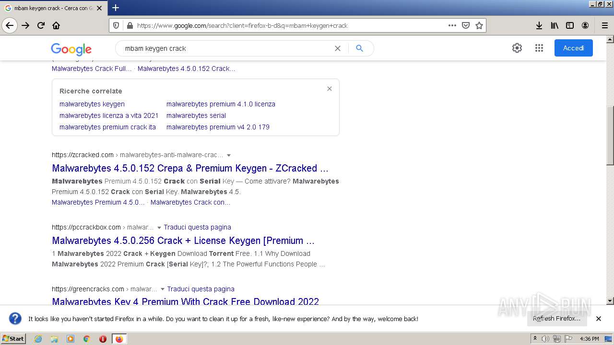Select the mbam keygen crack tab
This screenshot has width=614, height=345.
click(x=53, y=8)
